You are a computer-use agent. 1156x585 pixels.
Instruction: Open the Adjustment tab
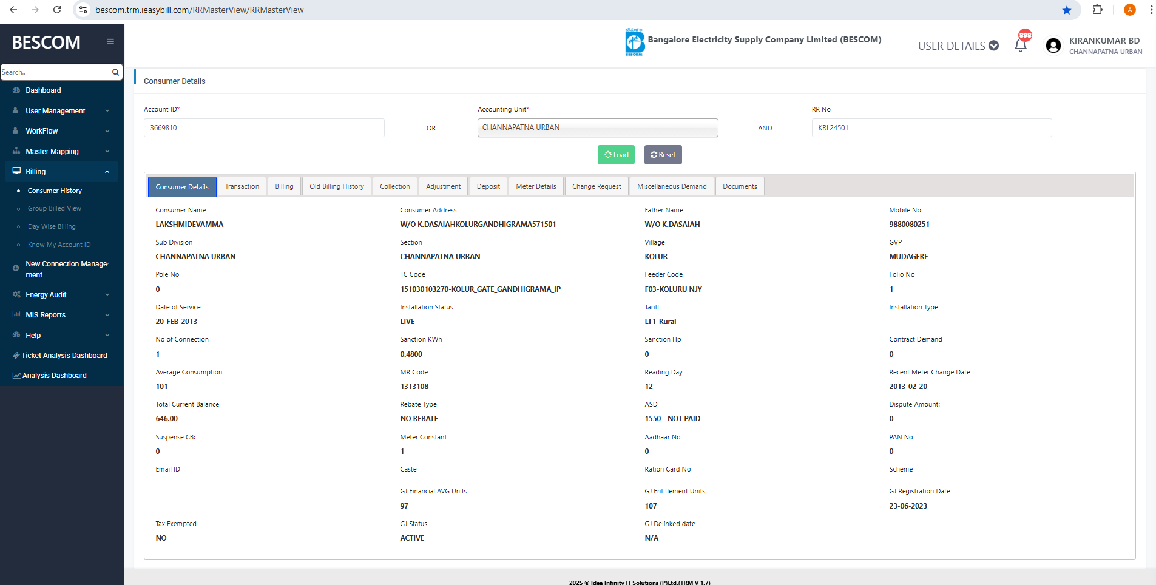coord(443,186)
